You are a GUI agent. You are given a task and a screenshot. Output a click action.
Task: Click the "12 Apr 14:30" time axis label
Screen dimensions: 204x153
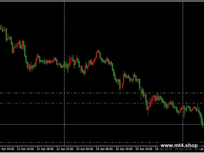tap(25, 149)
